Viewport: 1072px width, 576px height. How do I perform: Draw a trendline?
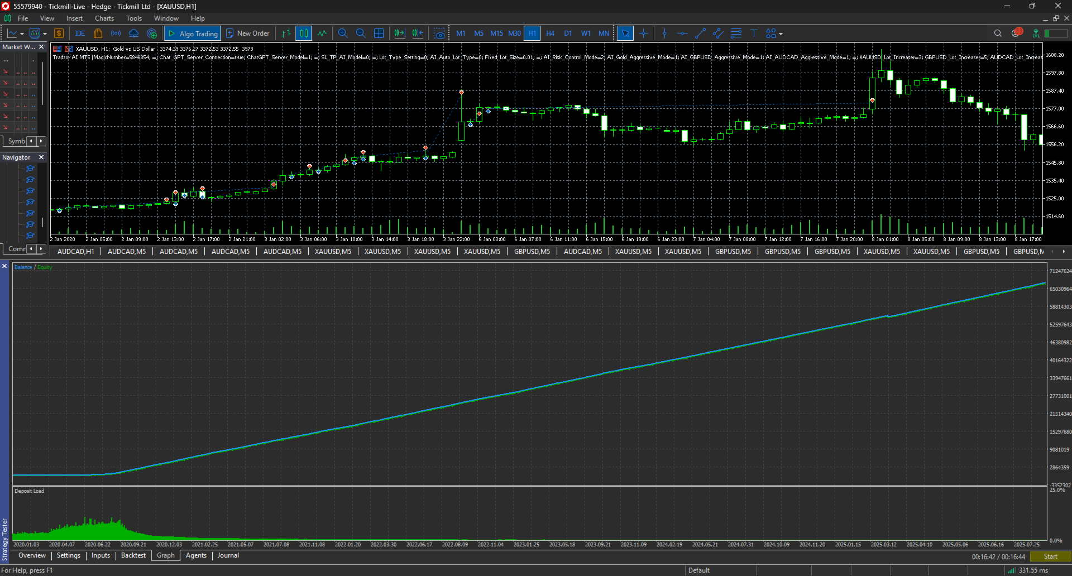pyautogui.click(x=700, y=33)
